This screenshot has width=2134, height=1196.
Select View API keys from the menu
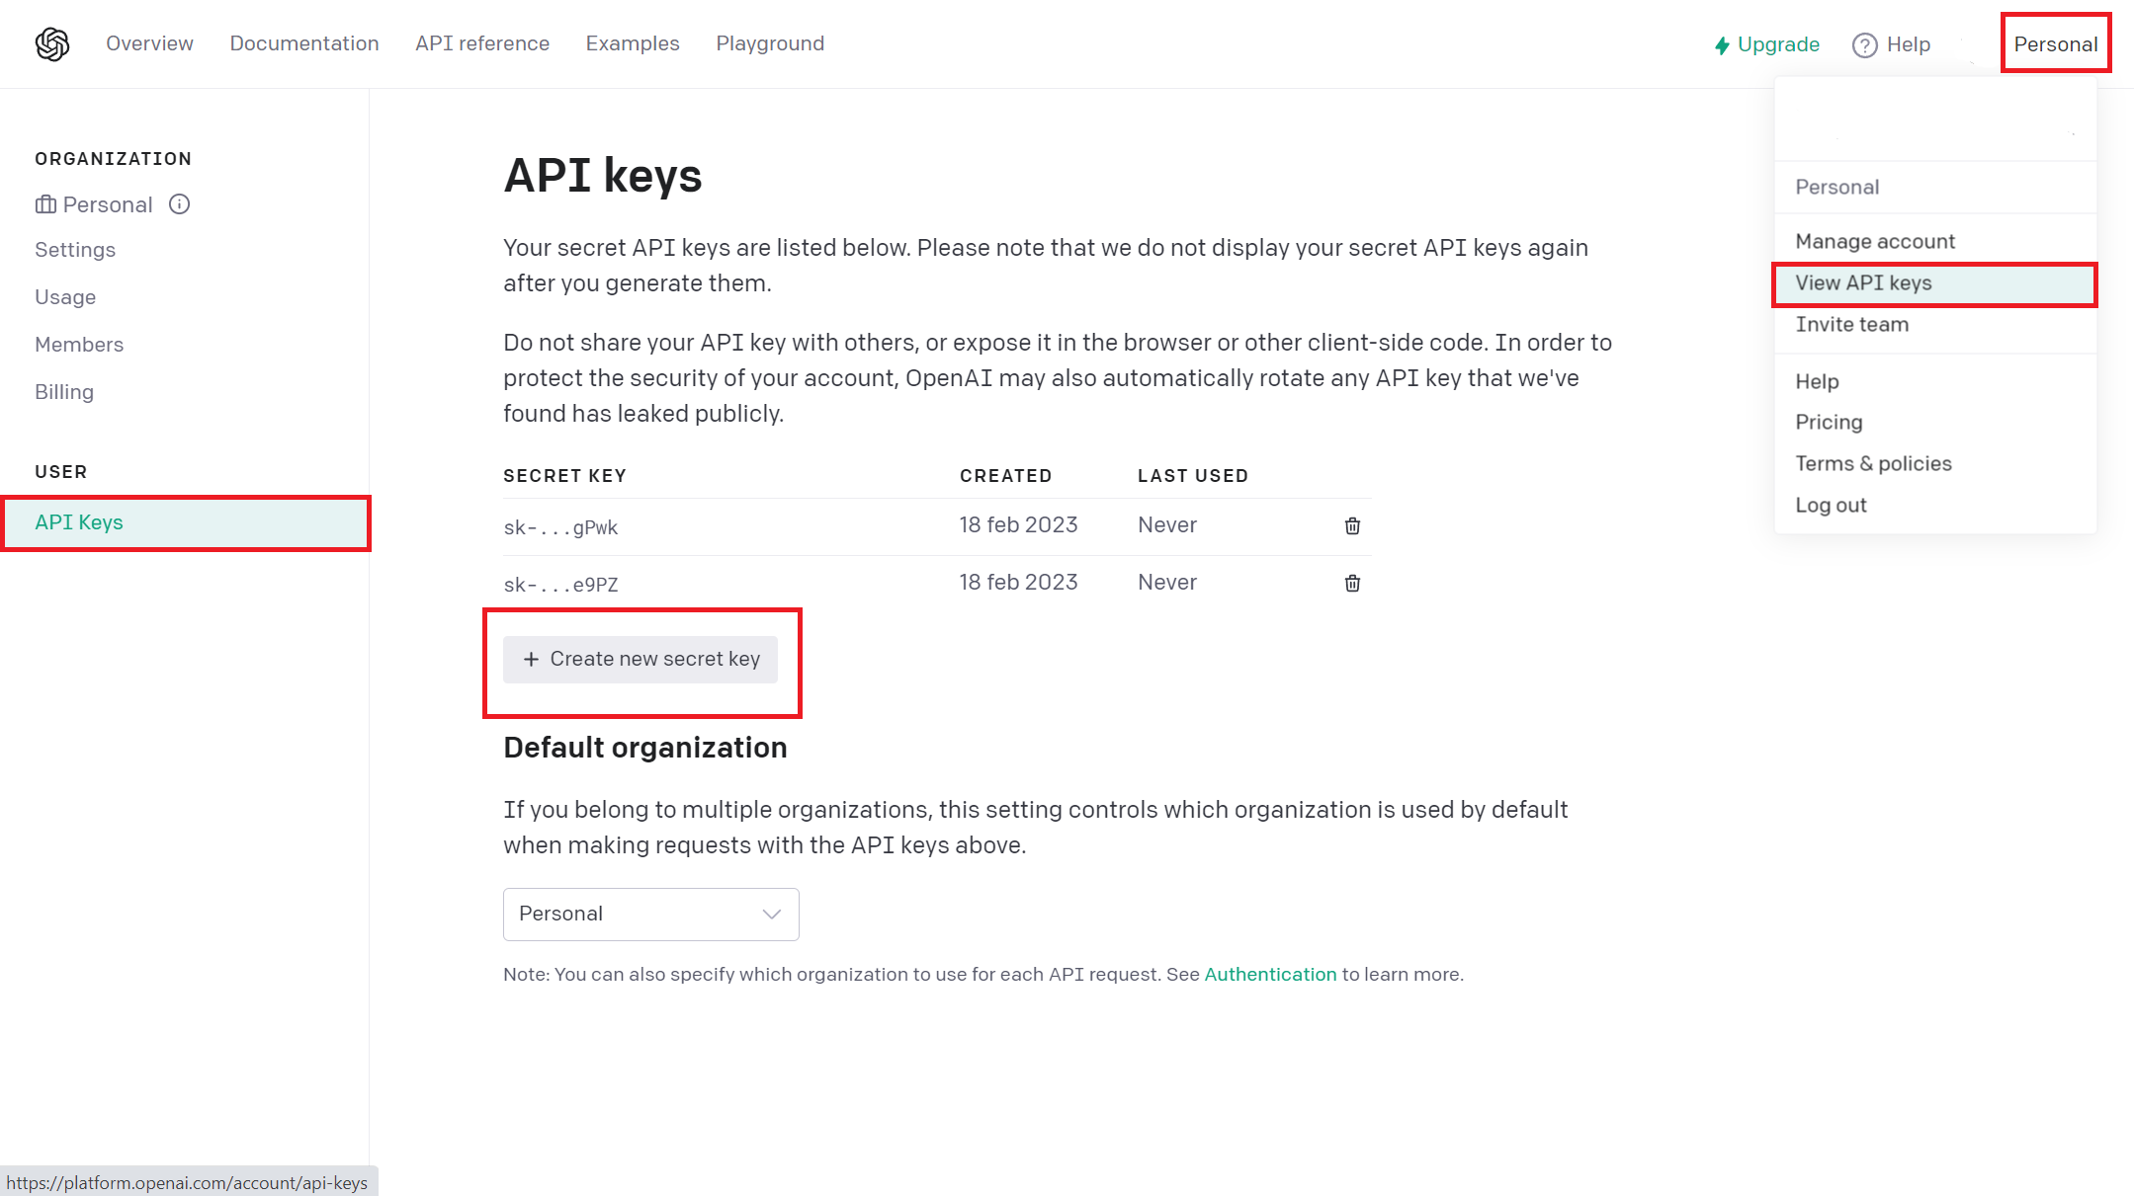1863,283
